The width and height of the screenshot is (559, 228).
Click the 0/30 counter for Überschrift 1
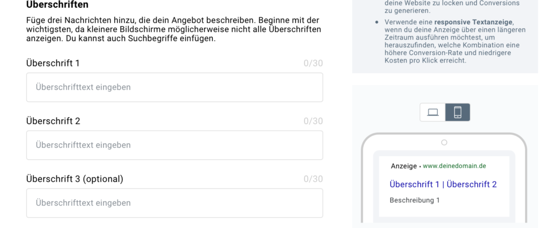(x=313, y=64)
